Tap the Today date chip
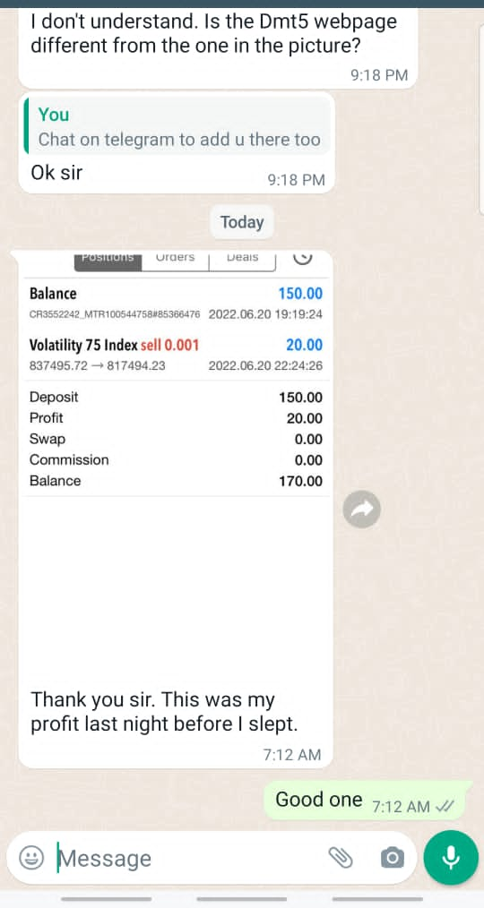The image size is (484, 908). [x=242, y=222]
